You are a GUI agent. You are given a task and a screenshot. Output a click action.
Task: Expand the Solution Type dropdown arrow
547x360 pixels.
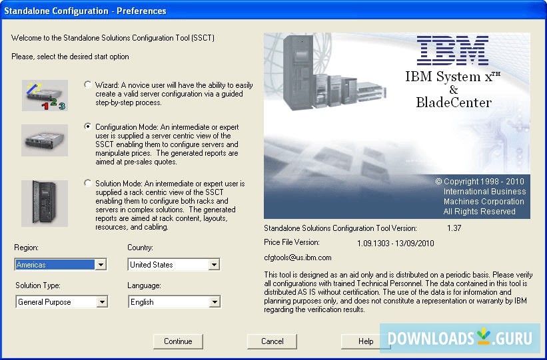102,302
